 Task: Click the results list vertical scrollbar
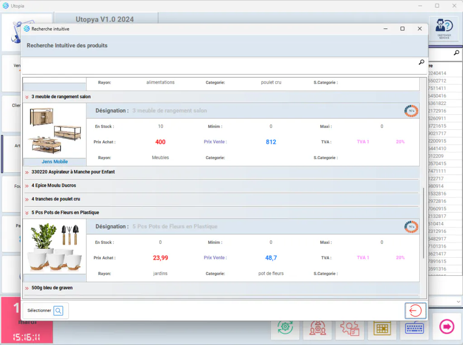click(424, 223)
